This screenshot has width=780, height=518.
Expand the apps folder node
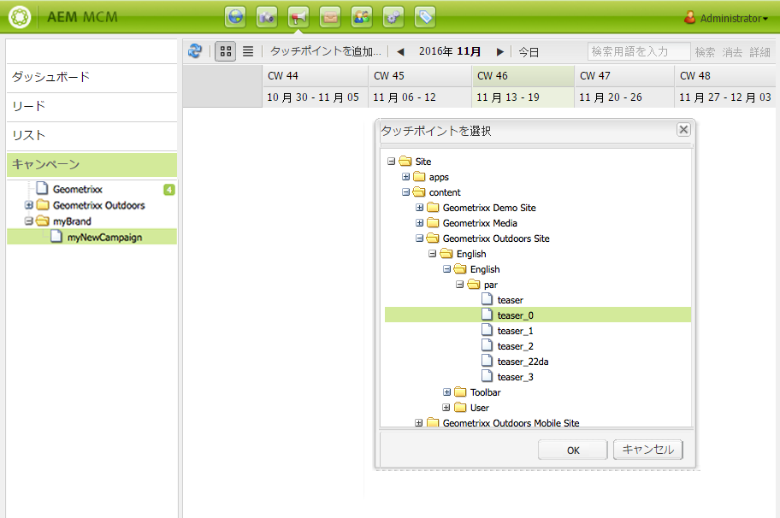(x=406, y=177)
